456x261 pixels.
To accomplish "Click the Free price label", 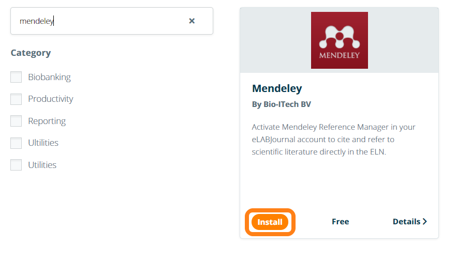I will click(x=340, y=222).
